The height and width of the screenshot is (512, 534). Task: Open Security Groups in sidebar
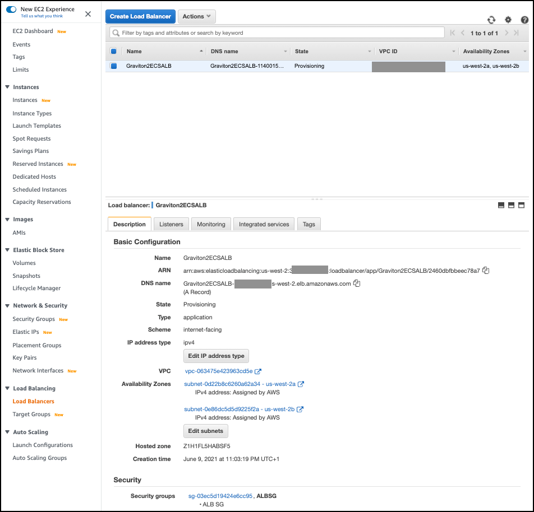[34, 319]
